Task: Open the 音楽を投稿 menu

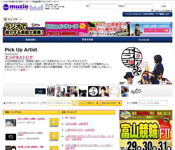Action: [x=87, y=40]
